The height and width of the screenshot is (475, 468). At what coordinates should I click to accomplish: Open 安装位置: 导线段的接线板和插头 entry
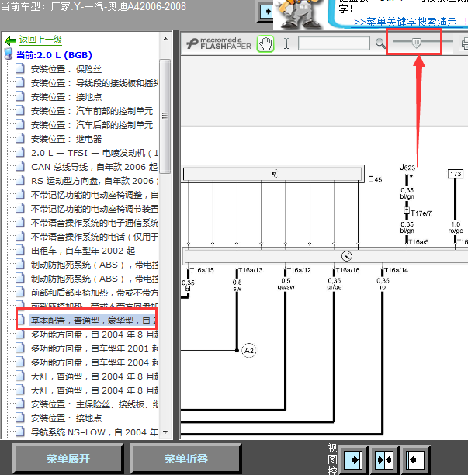[95, 83]
